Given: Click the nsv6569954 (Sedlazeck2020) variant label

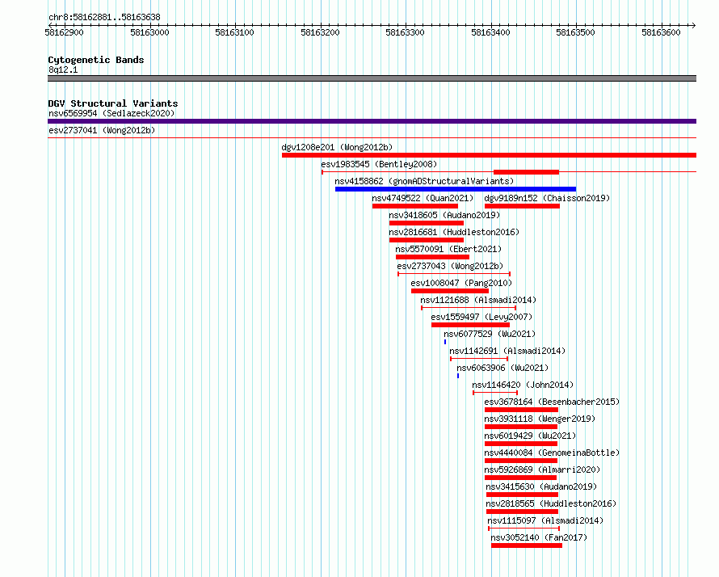Looking at the screenshot, I should (x=111, y=113).
